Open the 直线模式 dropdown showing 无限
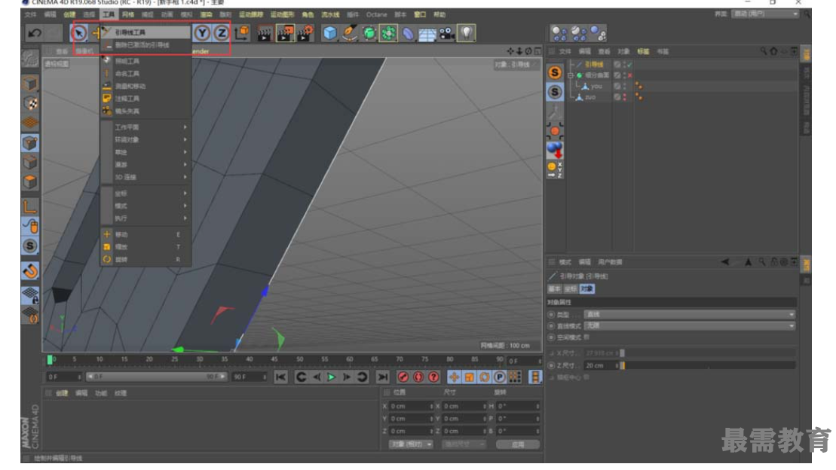The height and width of the screenshot is (470, 836). [x=690, y=325]
